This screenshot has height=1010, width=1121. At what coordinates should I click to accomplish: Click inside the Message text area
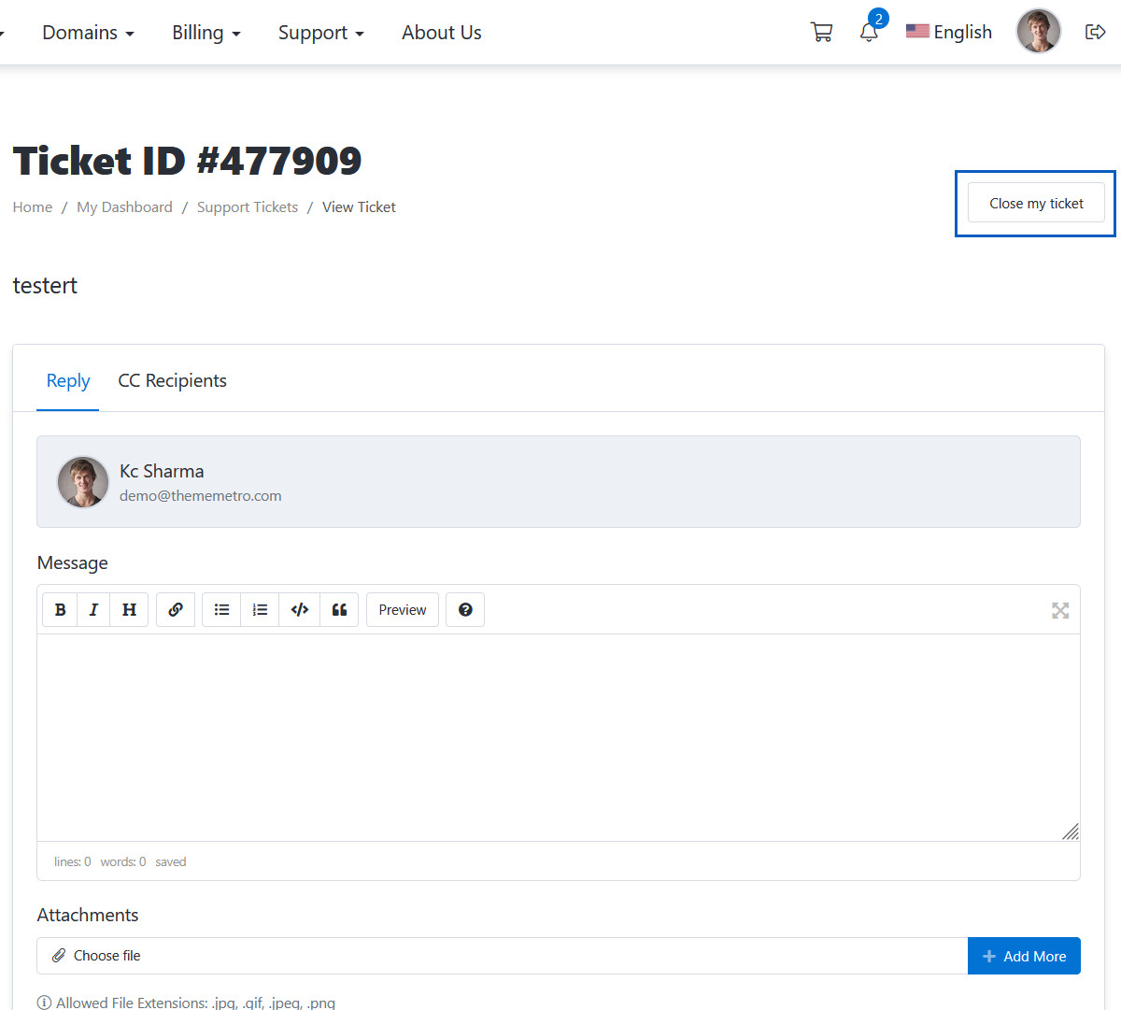558,737
